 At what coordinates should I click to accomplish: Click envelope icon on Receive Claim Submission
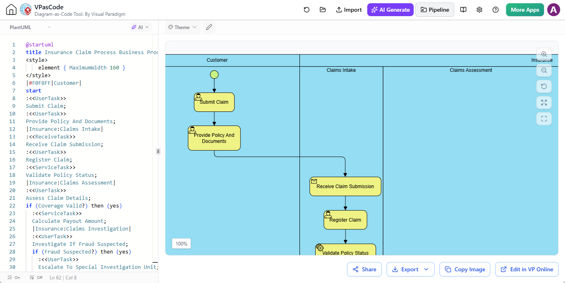[314, 181]
